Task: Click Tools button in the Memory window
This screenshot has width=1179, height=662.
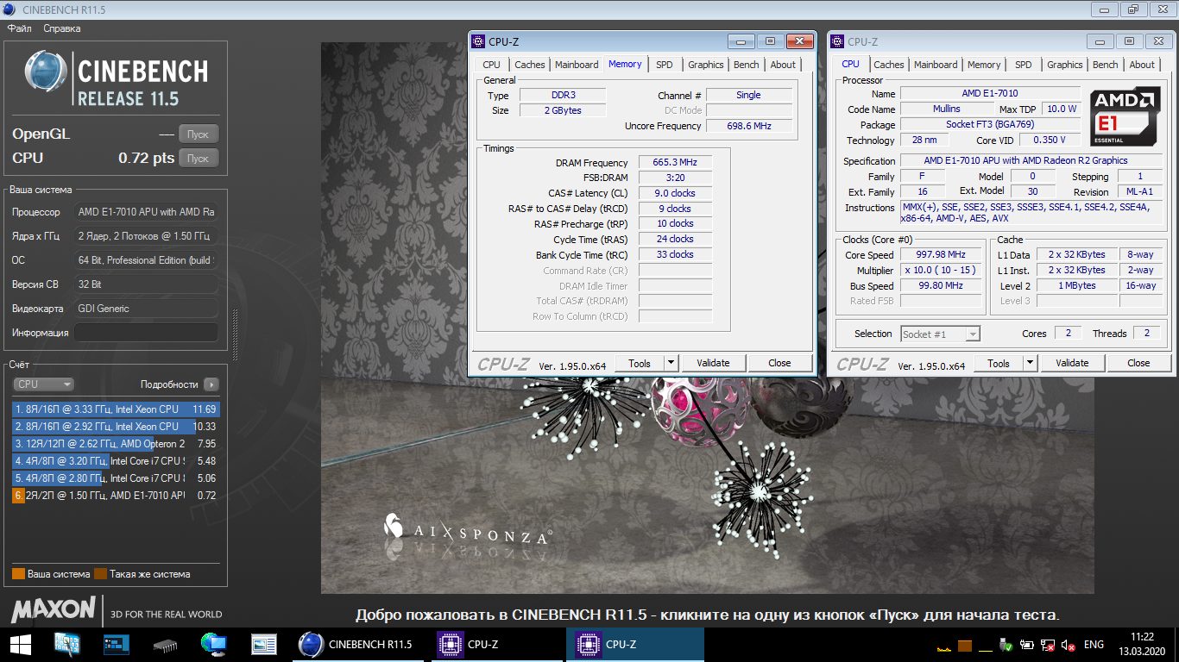Action: 640,363
